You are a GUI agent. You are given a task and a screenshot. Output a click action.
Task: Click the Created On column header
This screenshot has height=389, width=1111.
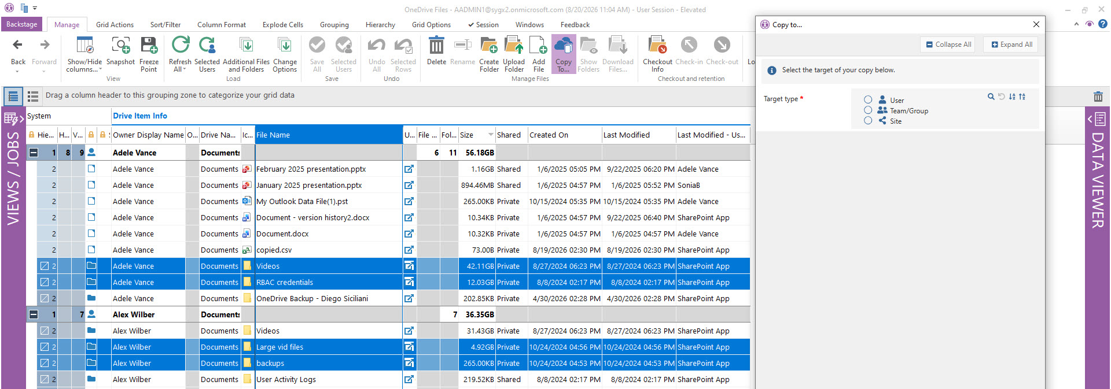point(565,135)
